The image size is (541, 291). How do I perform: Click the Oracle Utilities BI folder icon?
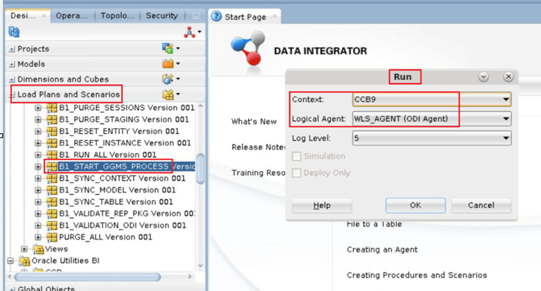coord(25,261)
